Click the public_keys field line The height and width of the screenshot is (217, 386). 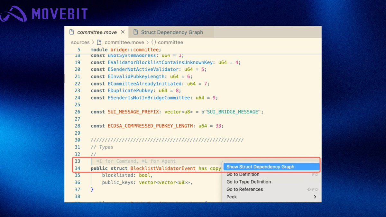coord(147,183)
